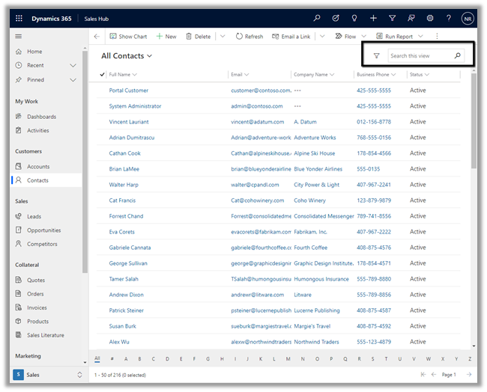Open the Run Report dropdown
Viewport: 487px width, 392px height.
pyautogui.click(x=420, y=36)
